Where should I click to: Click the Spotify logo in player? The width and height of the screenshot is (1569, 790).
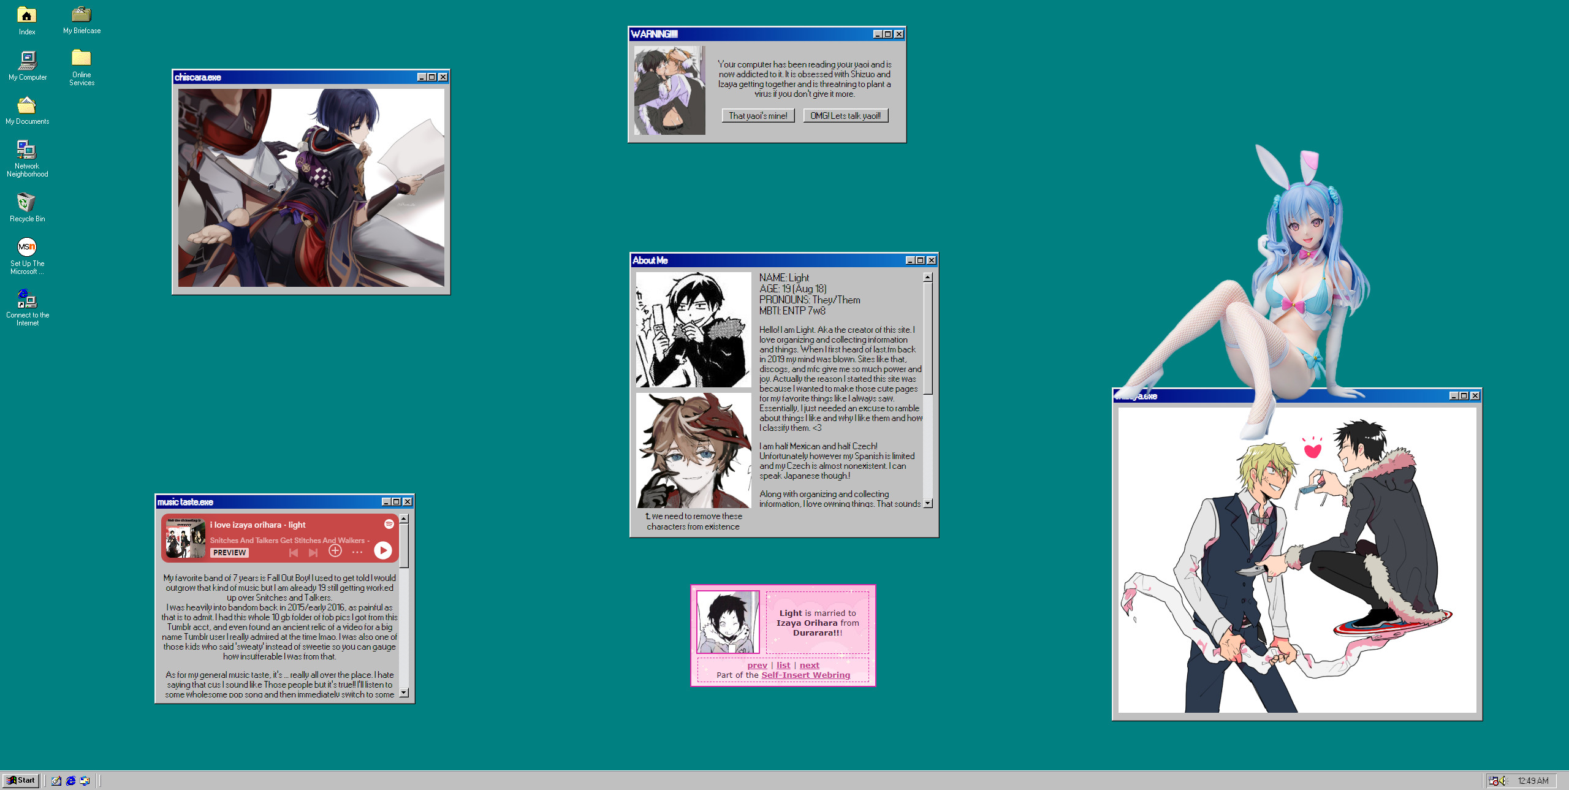coord(389,524)
